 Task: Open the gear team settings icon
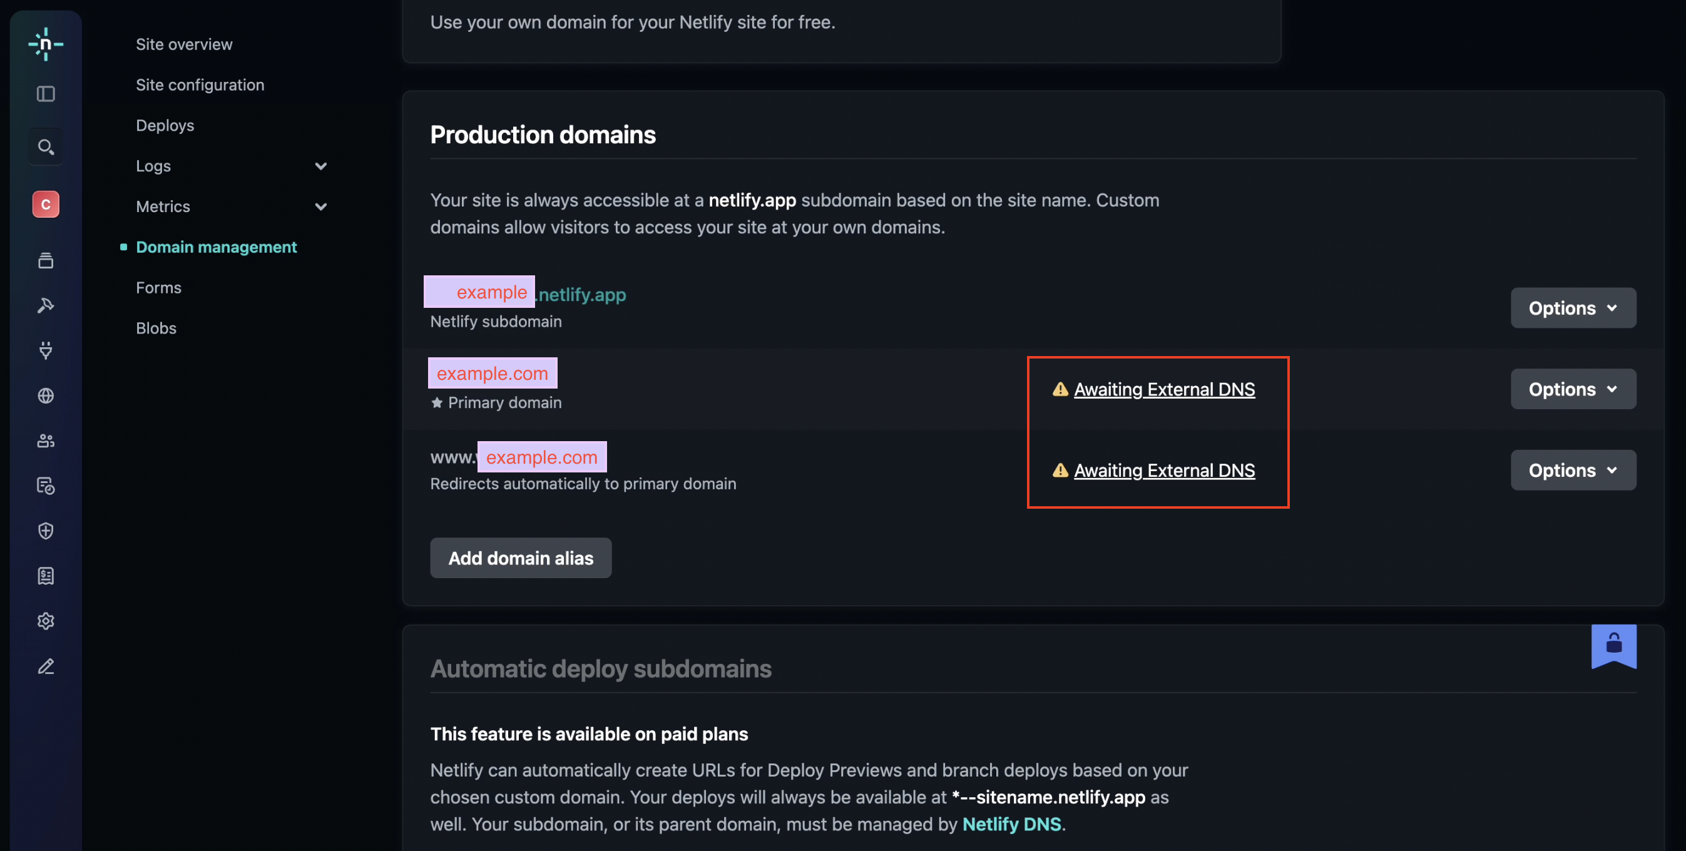pyautogui.click(x=46, y=621)
